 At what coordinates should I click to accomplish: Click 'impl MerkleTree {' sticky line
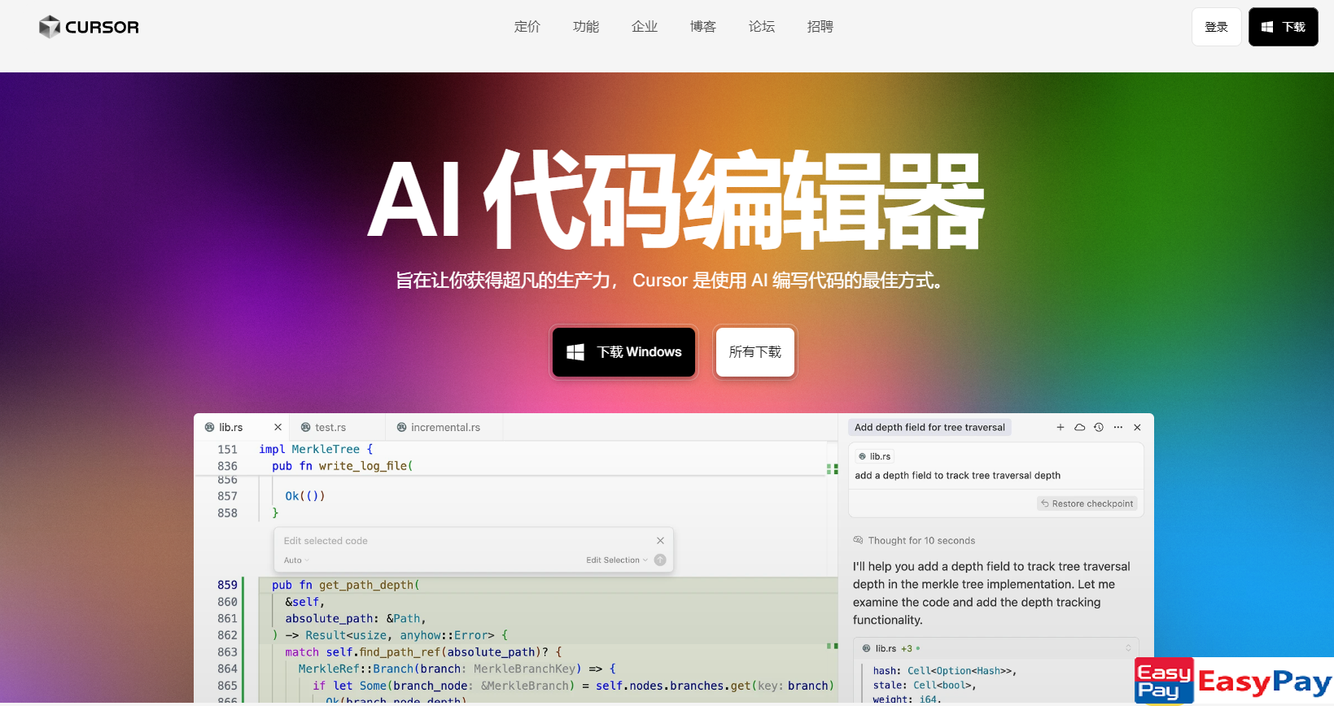coord(316,449)
